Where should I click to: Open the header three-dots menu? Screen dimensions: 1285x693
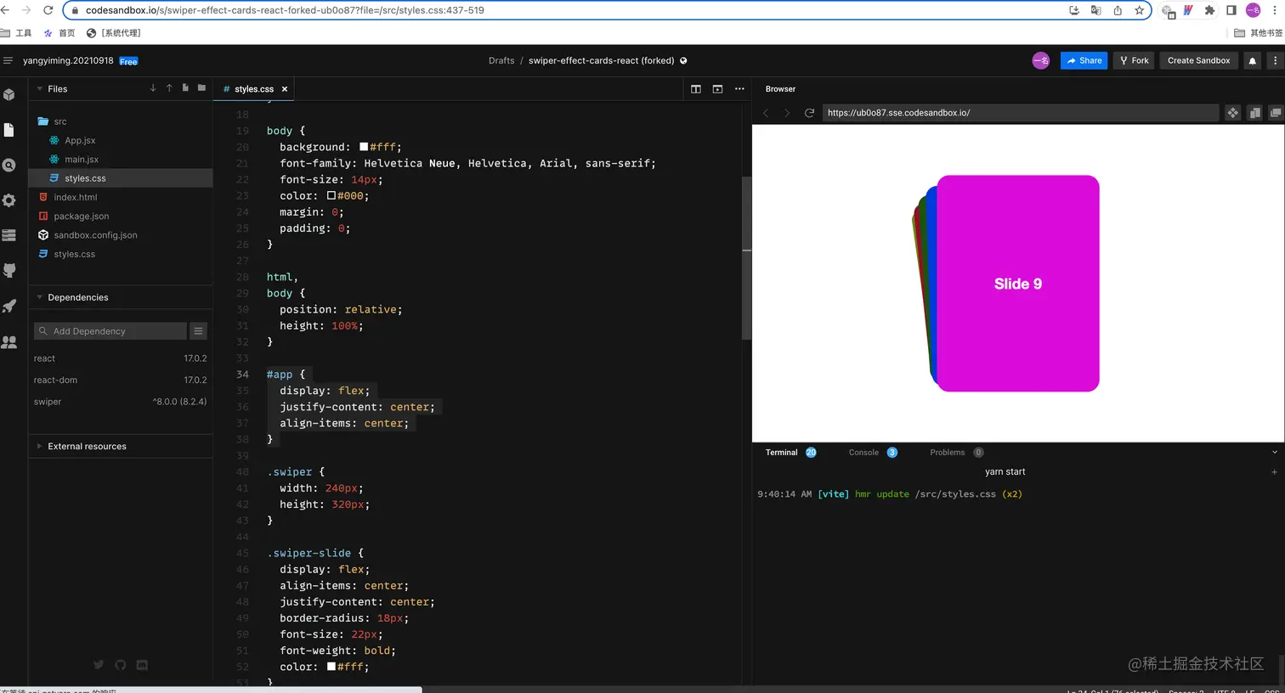coord(1275,61)
